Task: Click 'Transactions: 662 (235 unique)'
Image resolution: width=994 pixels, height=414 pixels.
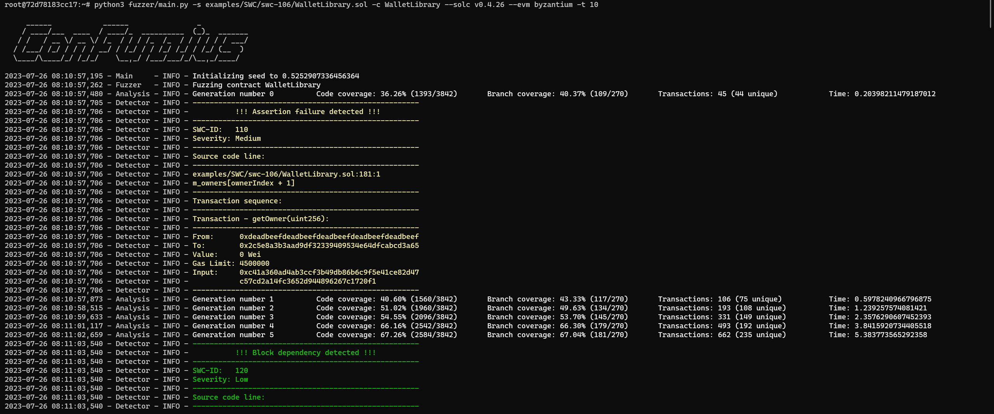Action: tap(722, 335)
